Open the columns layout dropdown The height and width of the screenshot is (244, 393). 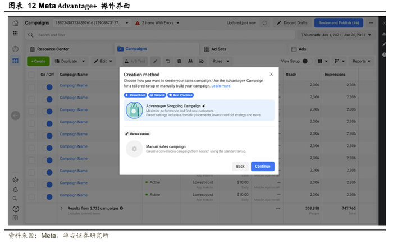[322, 61]
